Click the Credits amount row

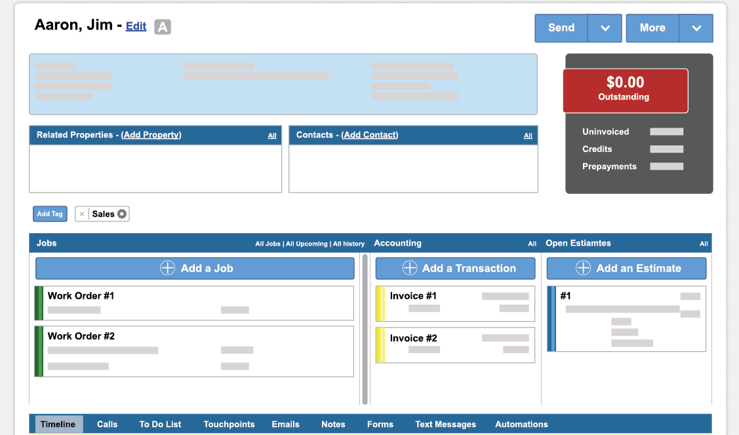(633, 149)
